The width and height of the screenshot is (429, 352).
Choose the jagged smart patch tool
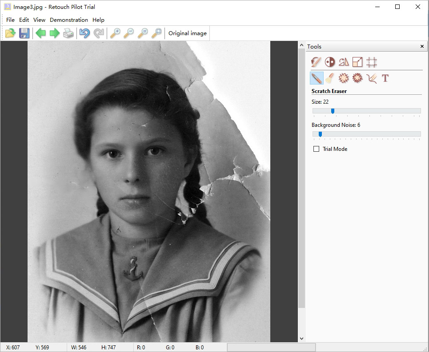tap(357, 78)
